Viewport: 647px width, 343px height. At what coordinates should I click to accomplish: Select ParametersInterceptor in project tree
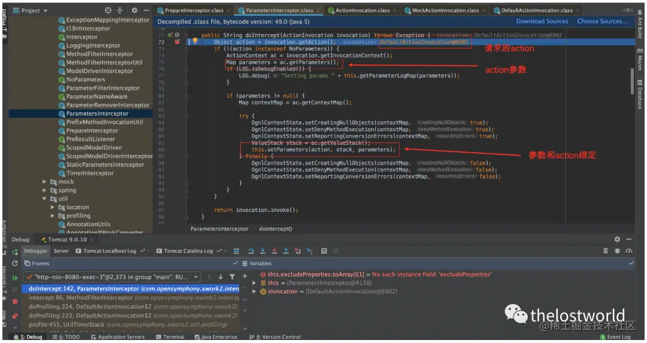coord(98,113)
